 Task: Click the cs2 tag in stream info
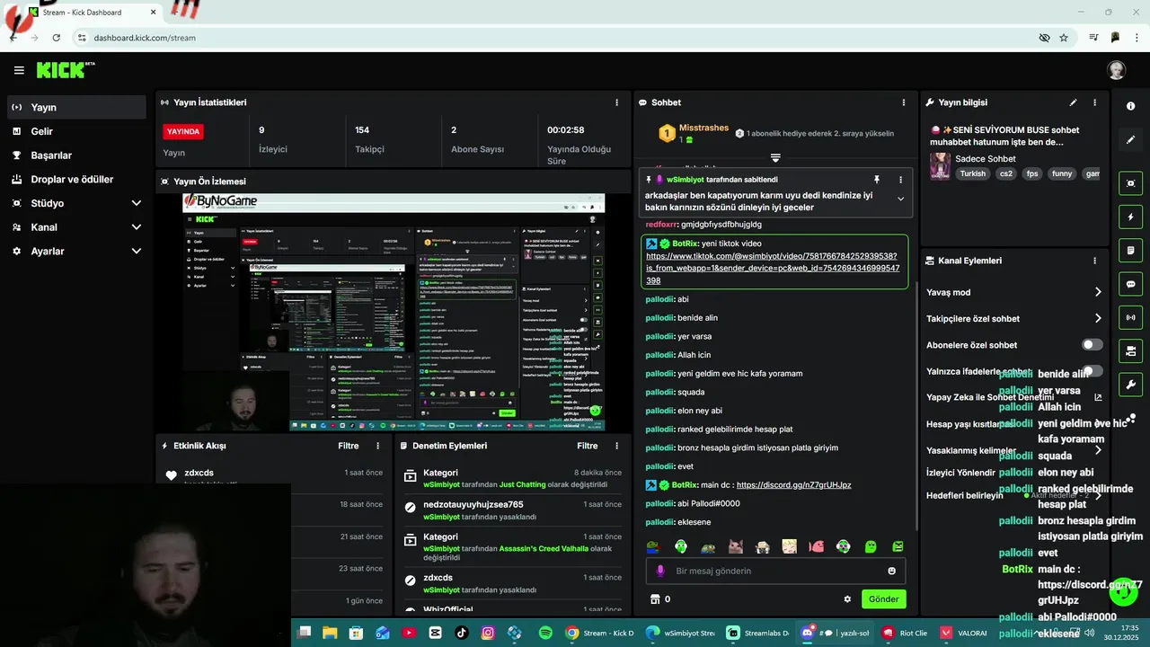tap(1005, 173)
